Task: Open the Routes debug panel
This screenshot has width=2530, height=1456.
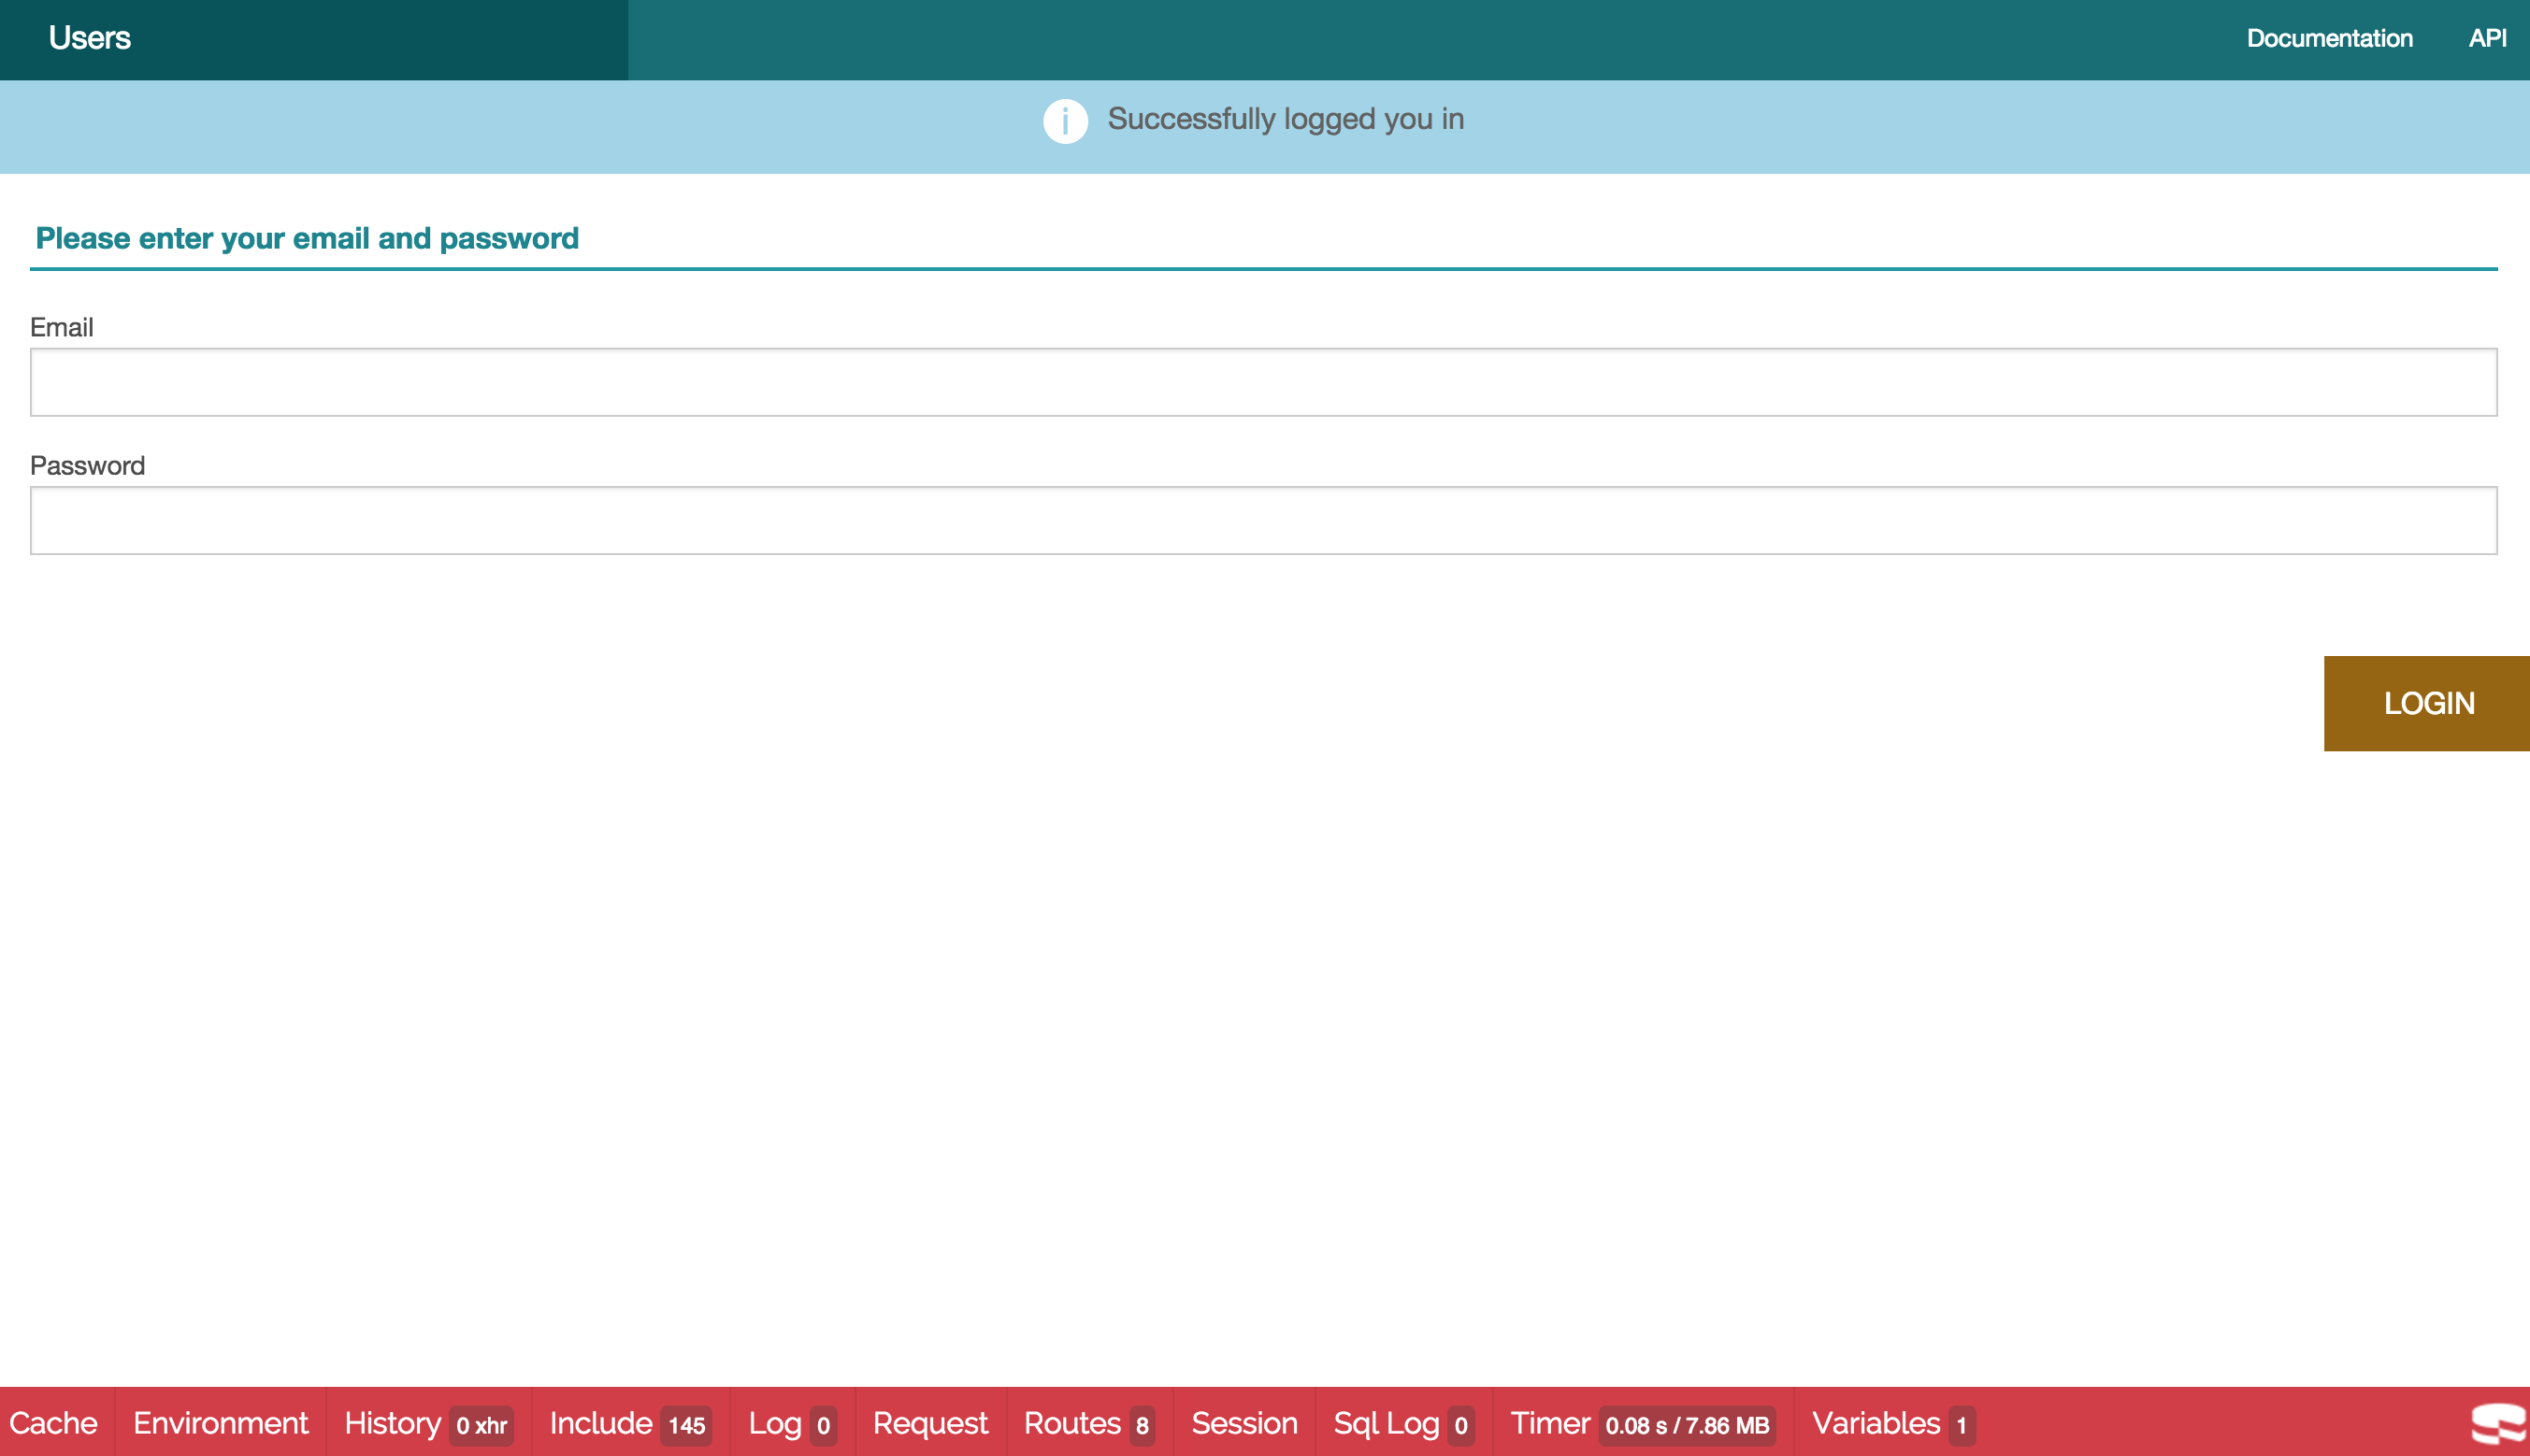Action: pos(1089,1422)
